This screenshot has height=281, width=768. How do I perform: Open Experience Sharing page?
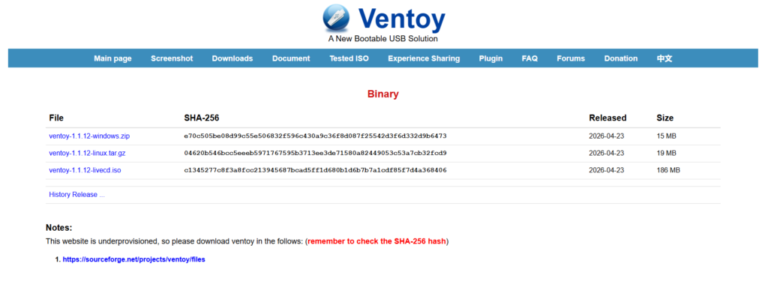[424, 58]
